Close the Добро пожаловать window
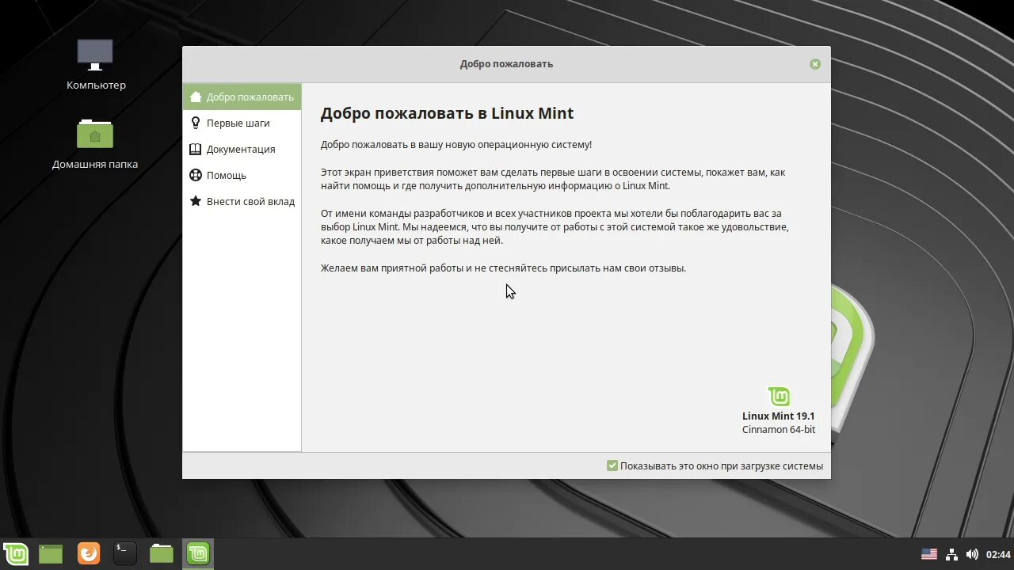 [815, 64]
